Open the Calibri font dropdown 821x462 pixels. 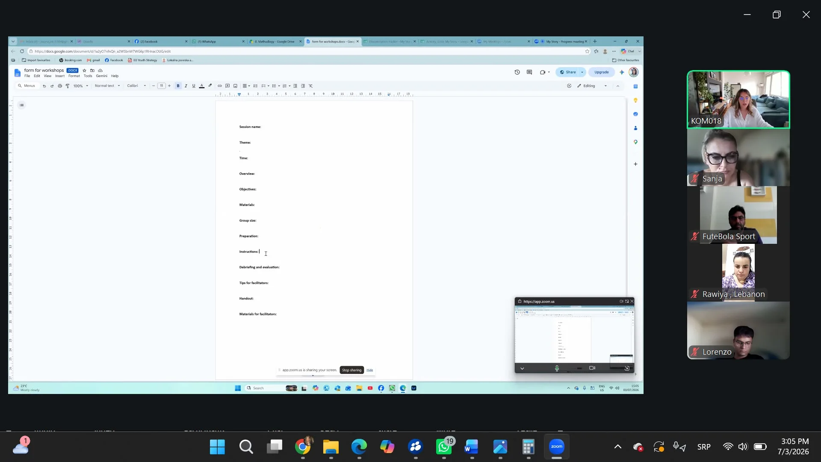(x=136, y=86)
